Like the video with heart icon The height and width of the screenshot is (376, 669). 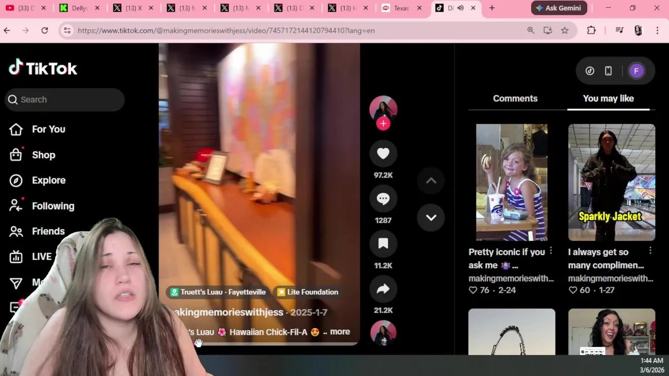tap(383, 154)
